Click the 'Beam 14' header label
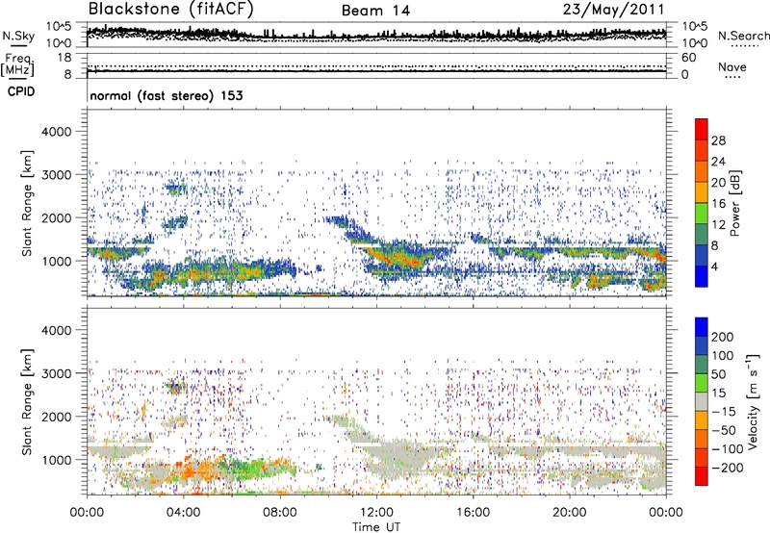The width and height of the screenshot is (770, 533). [x=375, y=11]
